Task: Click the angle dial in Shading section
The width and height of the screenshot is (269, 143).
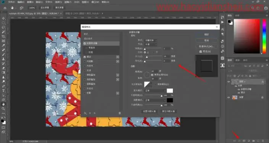Action: pos(147,75)
